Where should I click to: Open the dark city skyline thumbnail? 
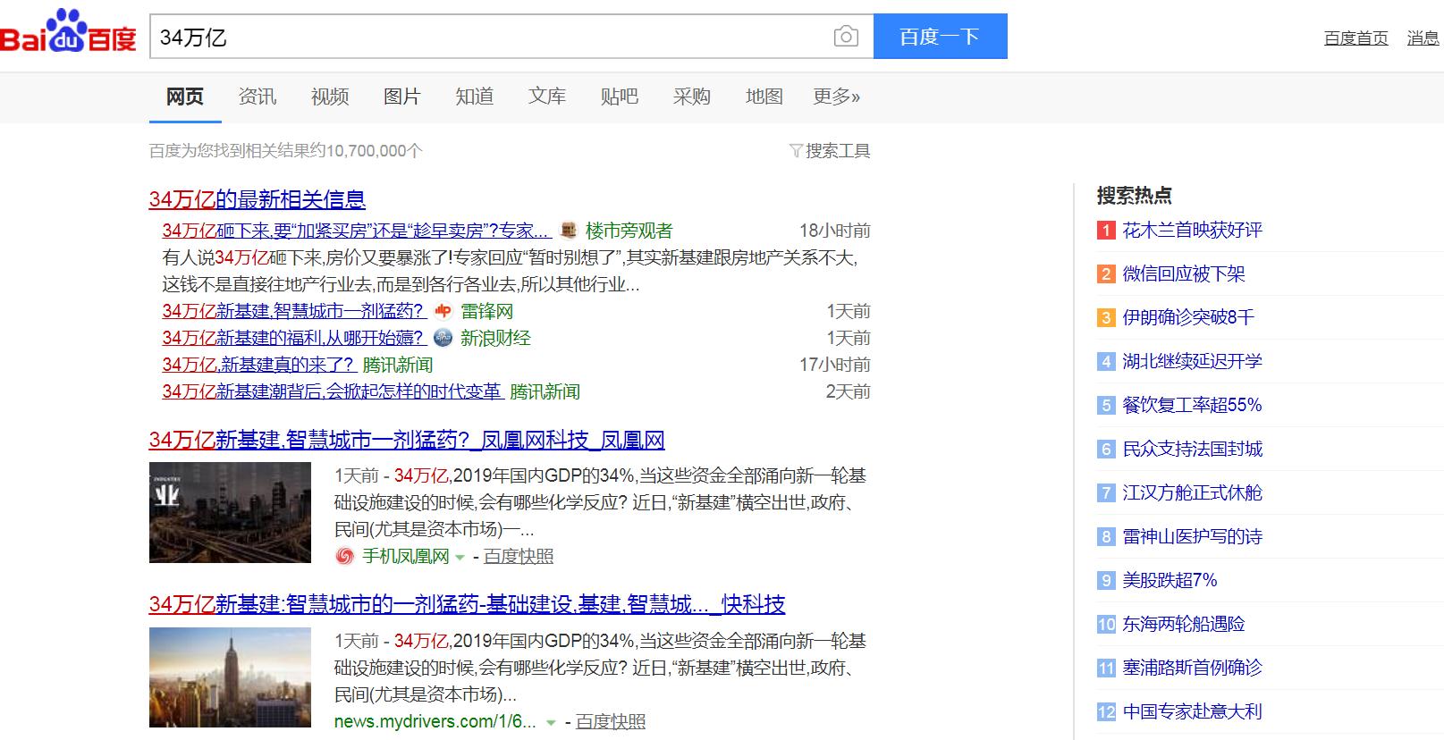pos(230,512)
